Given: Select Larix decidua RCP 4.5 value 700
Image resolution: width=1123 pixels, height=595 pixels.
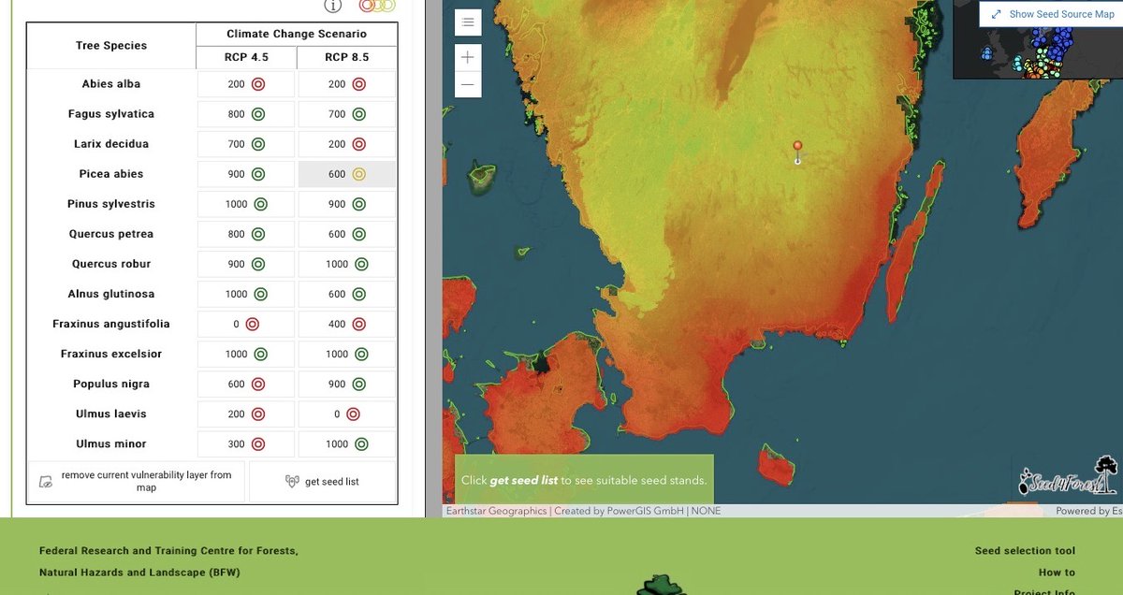Looking at the screenshot, I should pos(246,144).
